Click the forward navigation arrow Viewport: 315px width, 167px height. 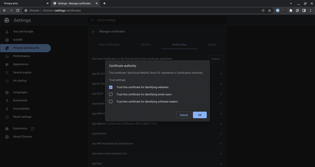coord(11,10)
